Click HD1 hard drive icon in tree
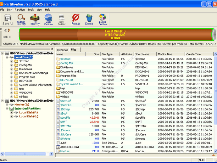 coord(7,101)
